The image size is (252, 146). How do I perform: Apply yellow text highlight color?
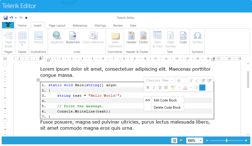click(173, 88)
